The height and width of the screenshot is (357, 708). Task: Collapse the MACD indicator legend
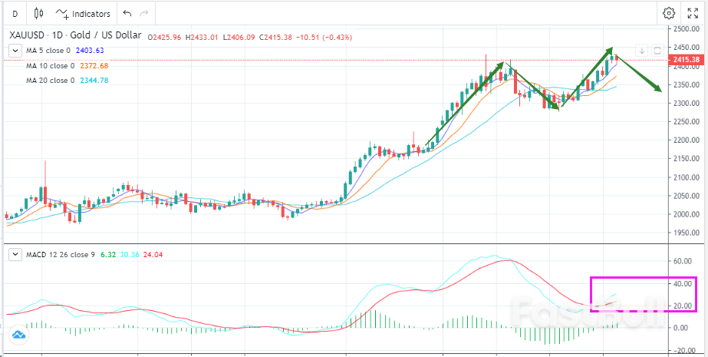16,254
